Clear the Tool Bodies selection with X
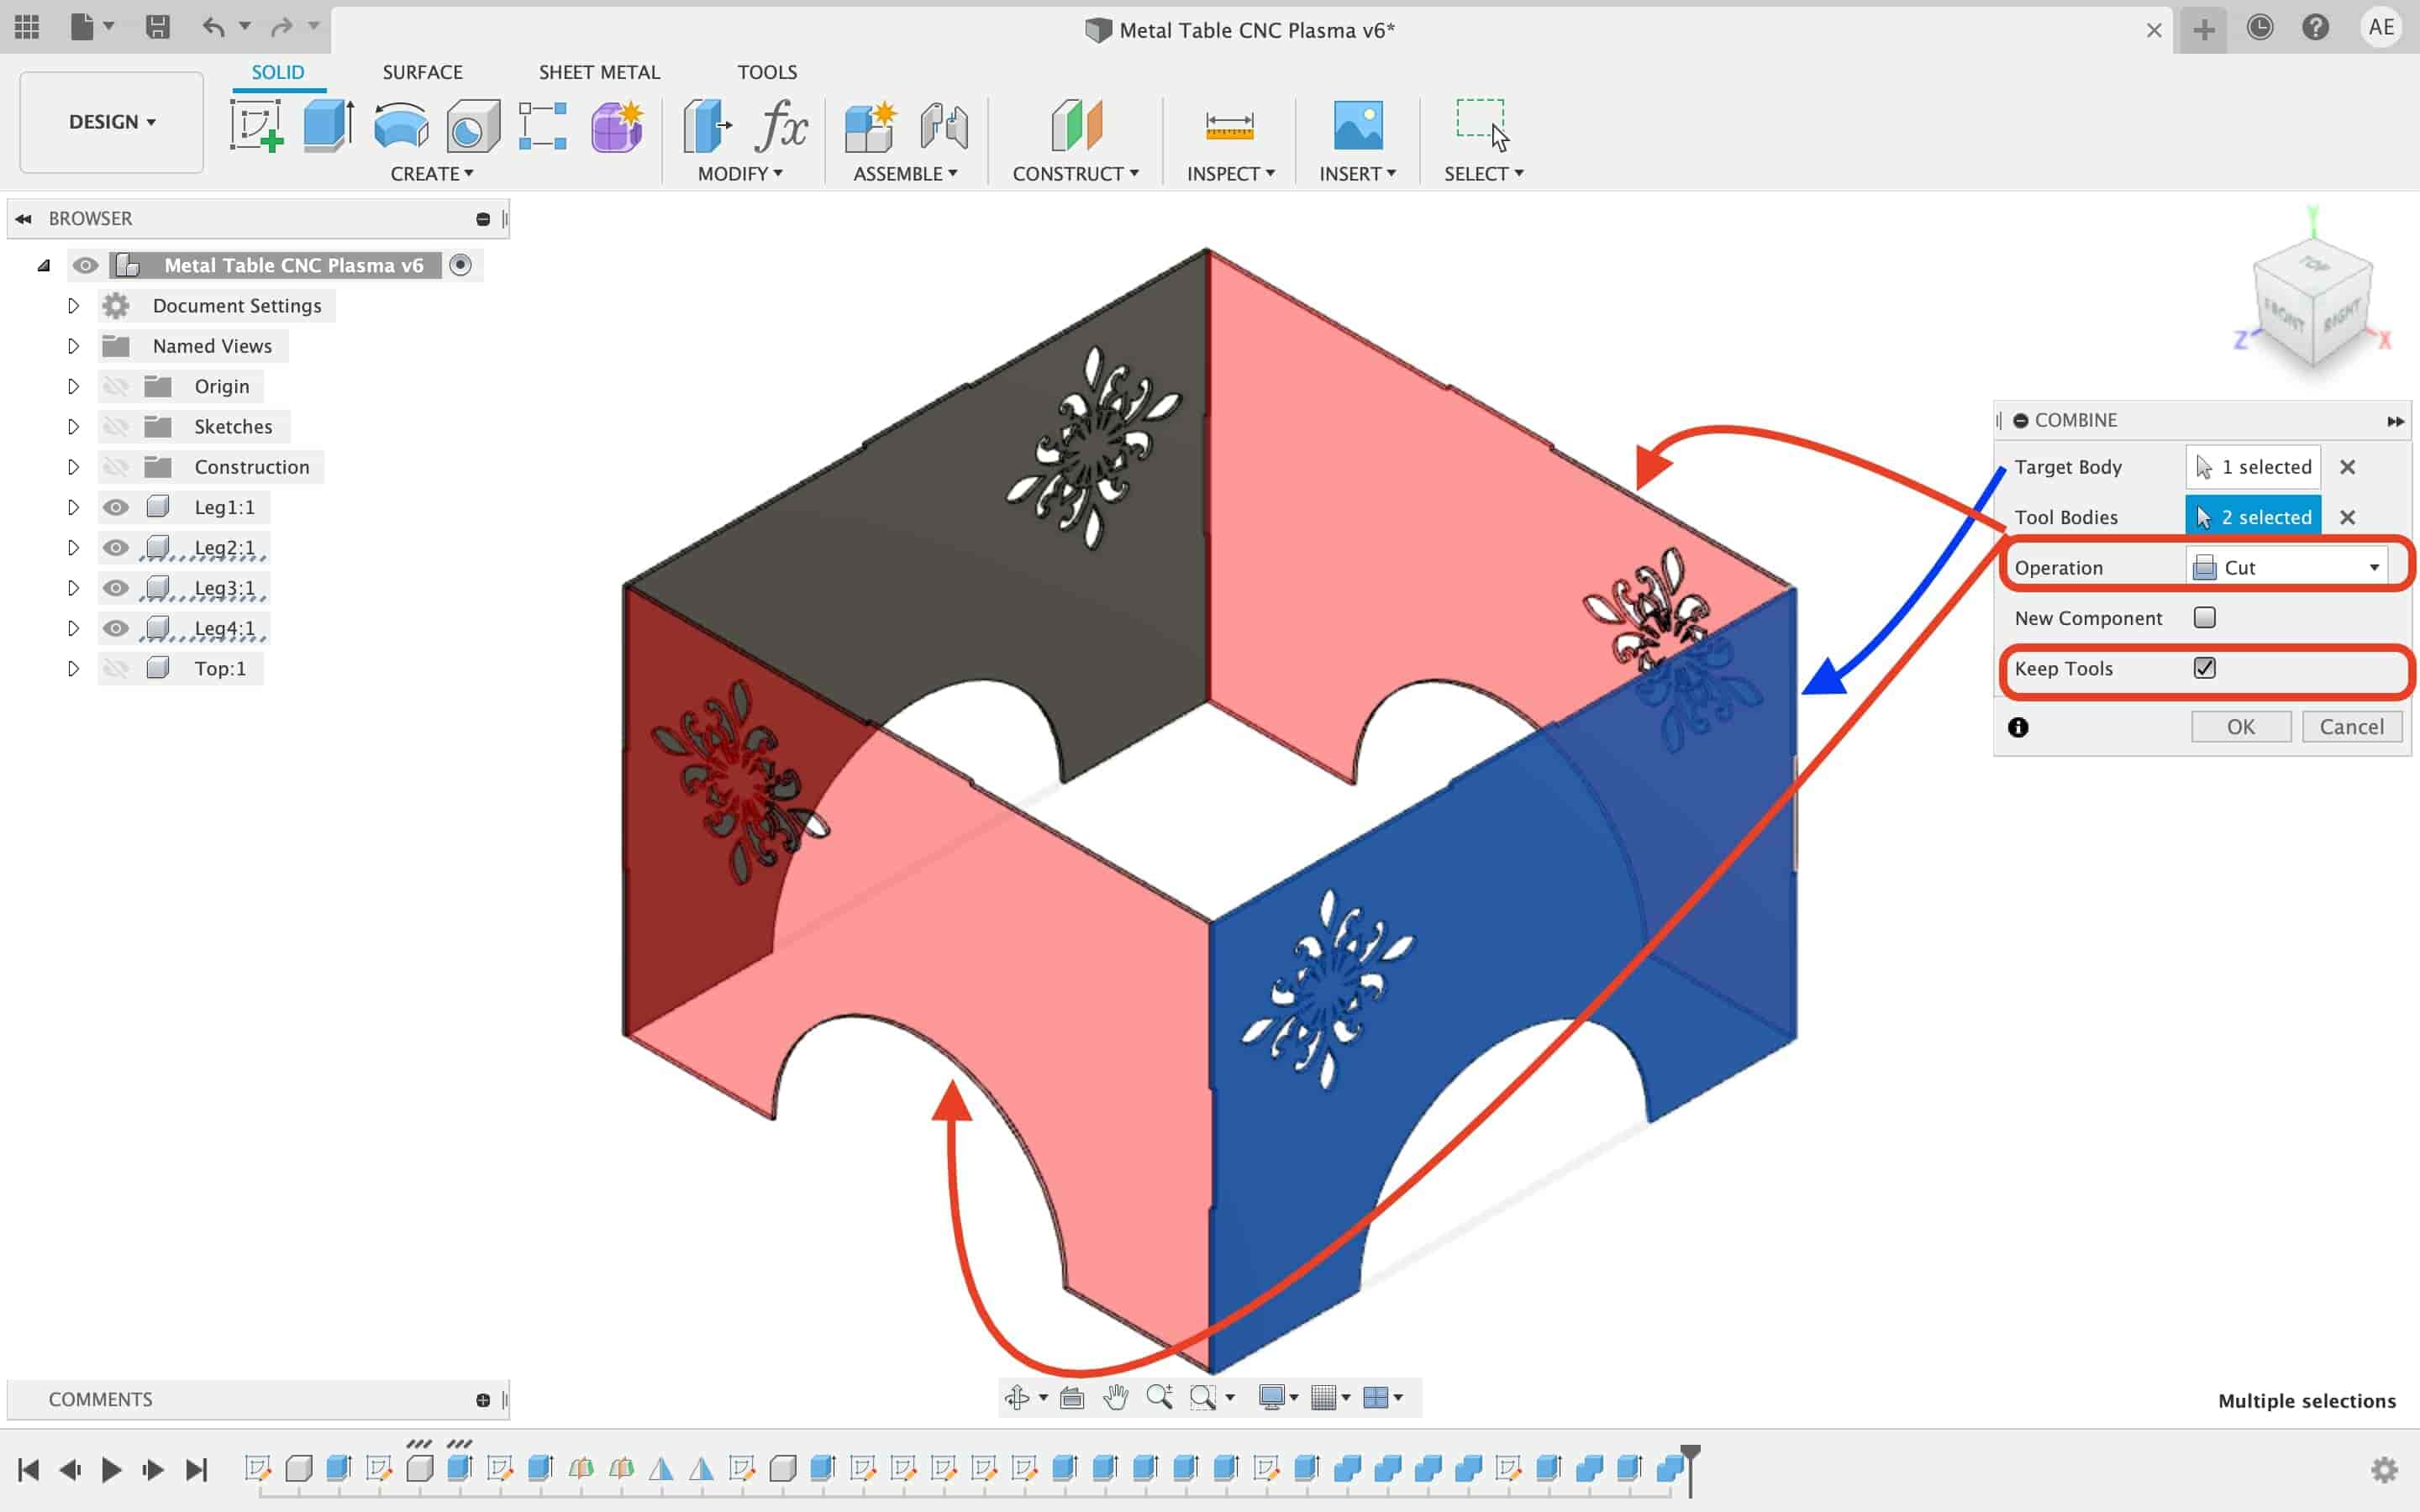 pos(2347,517)
